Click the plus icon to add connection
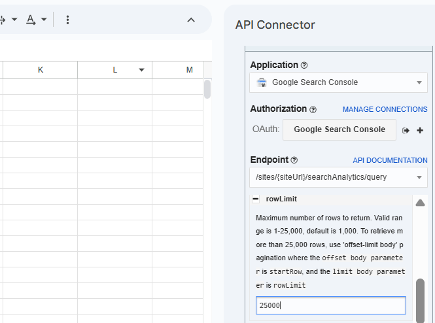The image size is (435, 323). pos(420,130)
